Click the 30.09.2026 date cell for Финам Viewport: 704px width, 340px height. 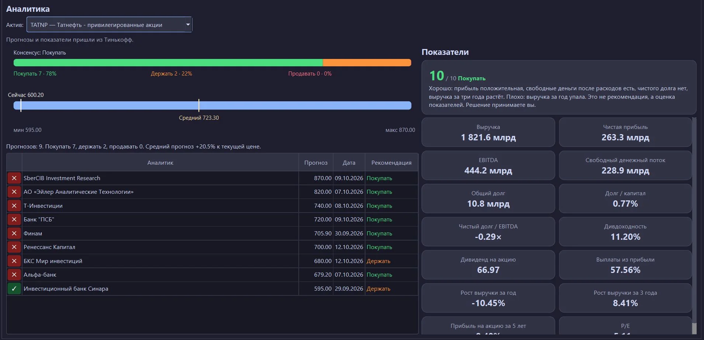click(349, 234)
